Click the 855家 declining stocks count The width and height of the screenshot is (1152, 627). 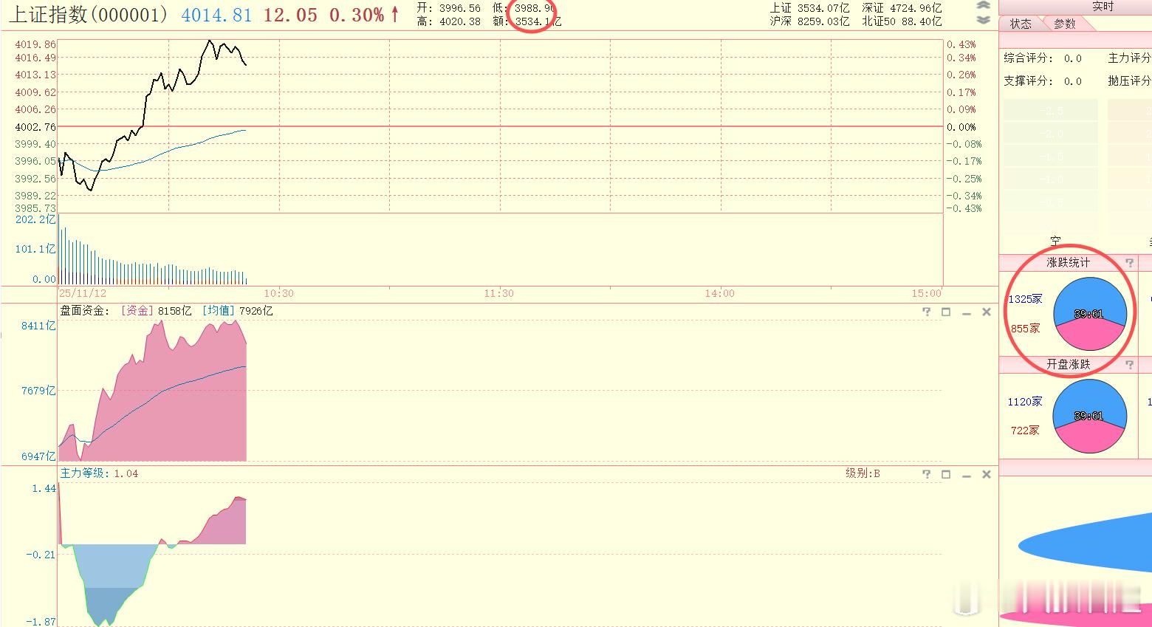click(1027, 328)
